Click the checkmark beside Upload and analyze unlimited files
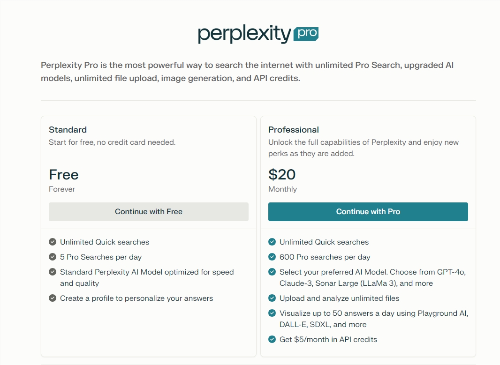 pyautogui.click(x=272, y=298)
